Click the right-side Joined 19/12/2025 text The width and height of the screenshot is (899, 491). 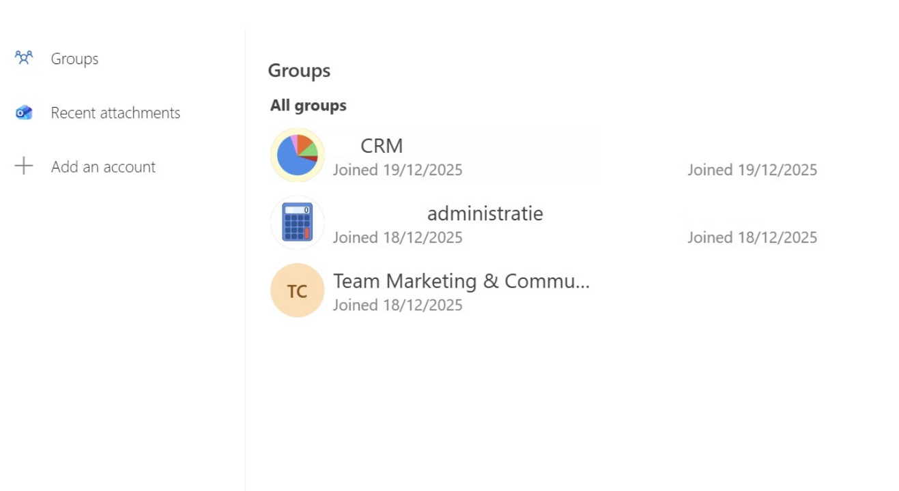pos(752,169)
